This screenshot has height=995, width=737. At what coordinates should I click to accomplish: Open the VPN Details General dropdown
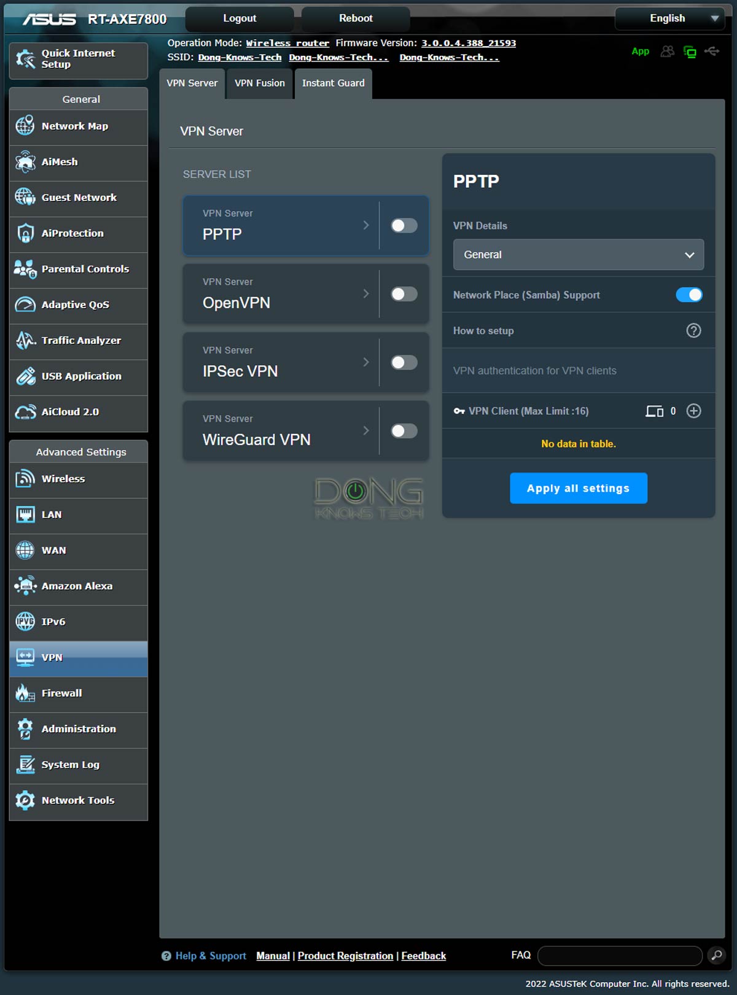579,255
